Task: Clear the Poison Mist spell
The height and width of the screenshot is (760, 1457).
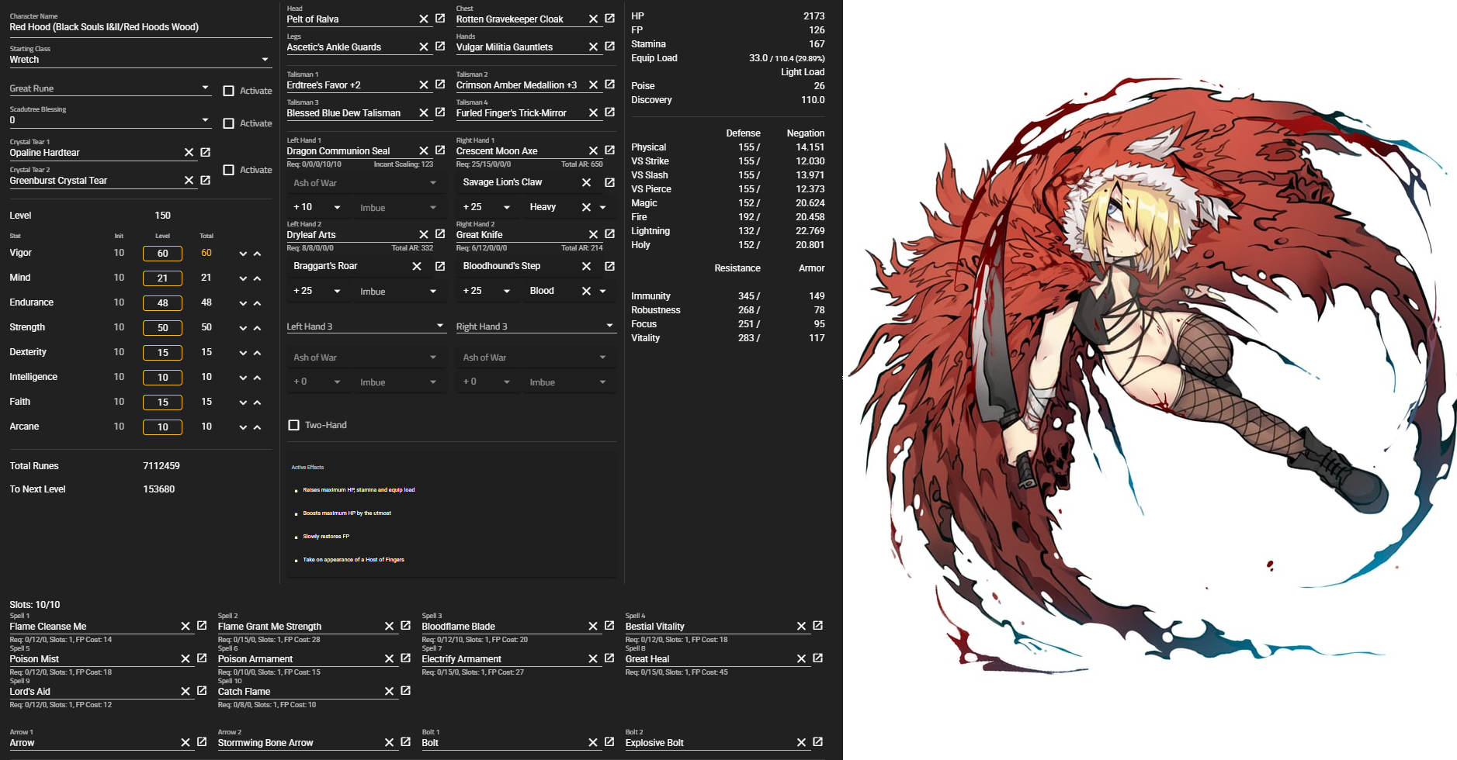Action: tap(186, 658)
